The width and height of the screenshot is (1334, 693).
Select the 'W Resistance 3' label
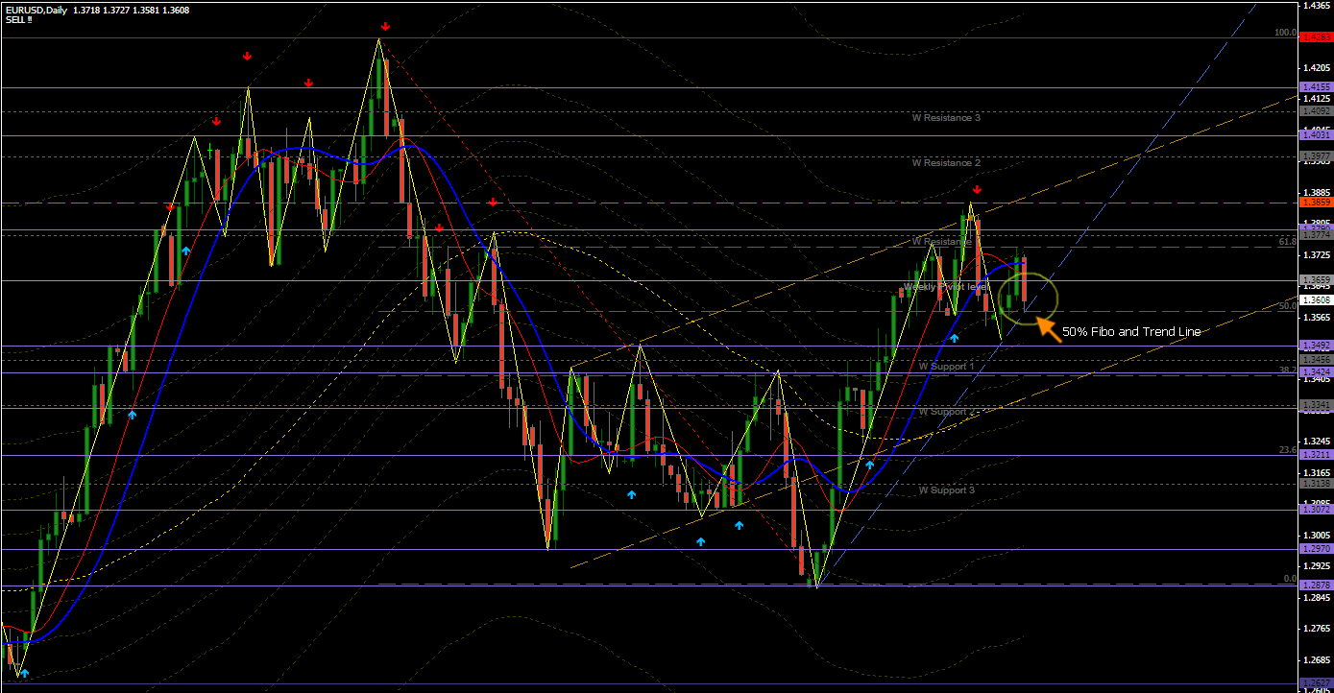946,118
